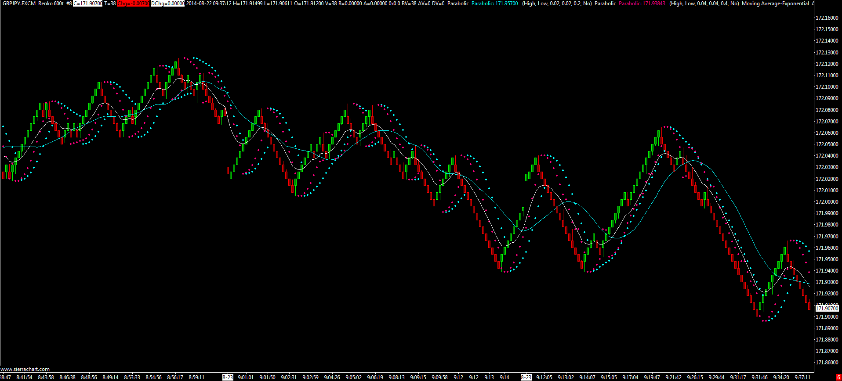Click the H=171.91499 high value
This screenshot has height=381, width=842.
tap(247, 4)
